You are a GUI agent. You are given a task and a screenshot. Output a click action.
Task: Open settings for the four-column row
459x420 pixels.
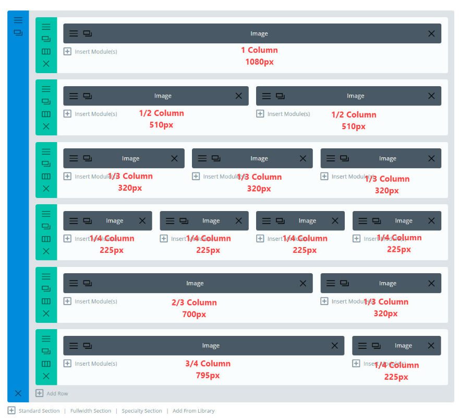[46, 214]
